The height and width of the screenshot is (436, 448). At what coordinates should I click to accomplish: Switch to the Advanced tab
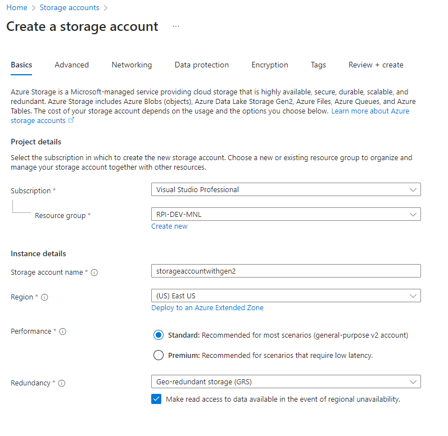pyautogui.click(x=71, y=65)
